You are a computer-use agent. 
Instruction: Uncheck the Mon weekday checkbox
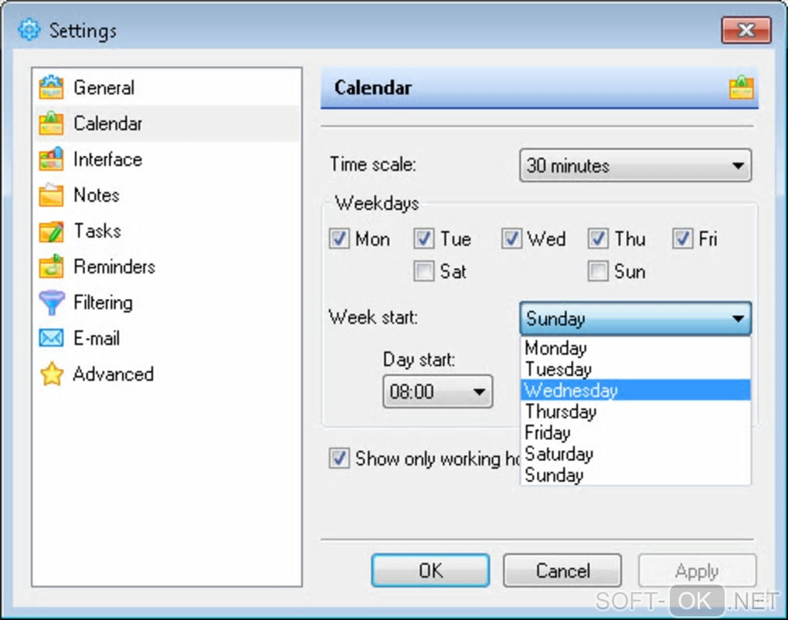tap(339, 239)
